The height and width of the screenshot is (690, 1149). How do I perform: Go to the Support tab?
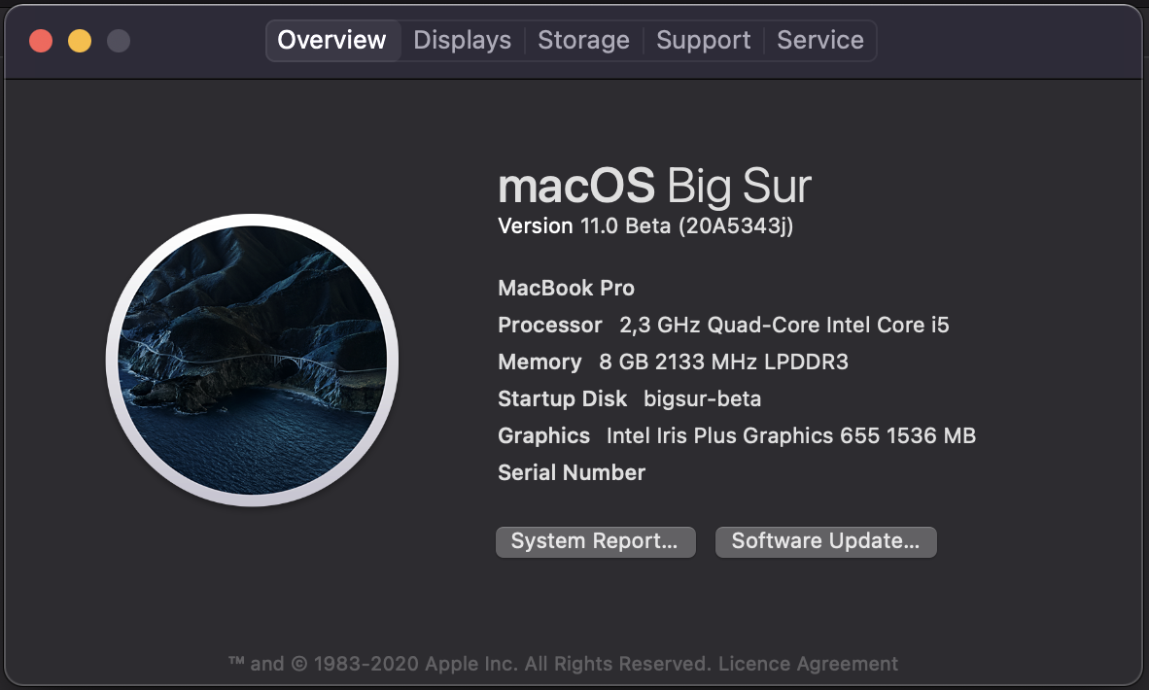click(703, 41)
